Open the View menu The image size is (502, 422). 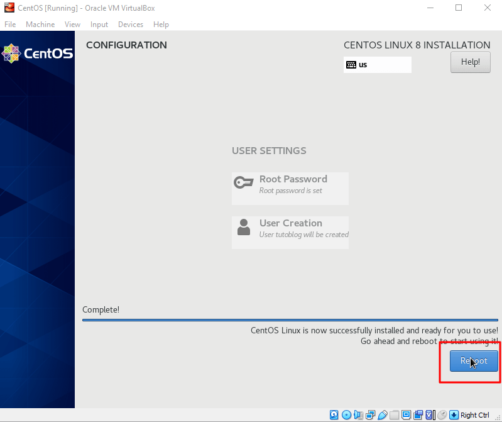pos(72,25)
